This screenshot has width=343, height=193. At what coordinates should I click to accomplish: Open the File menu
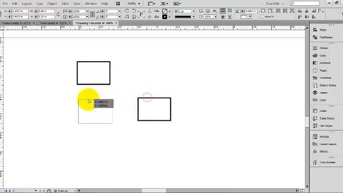(x=5, y=4)
